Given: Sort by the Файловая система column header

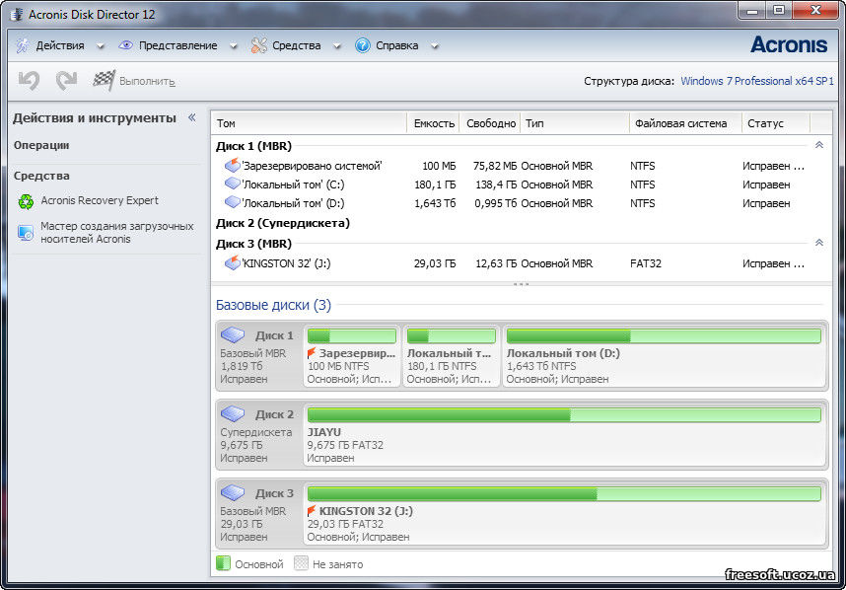Looking at the screenshot, I should click(x=685, y=123).
